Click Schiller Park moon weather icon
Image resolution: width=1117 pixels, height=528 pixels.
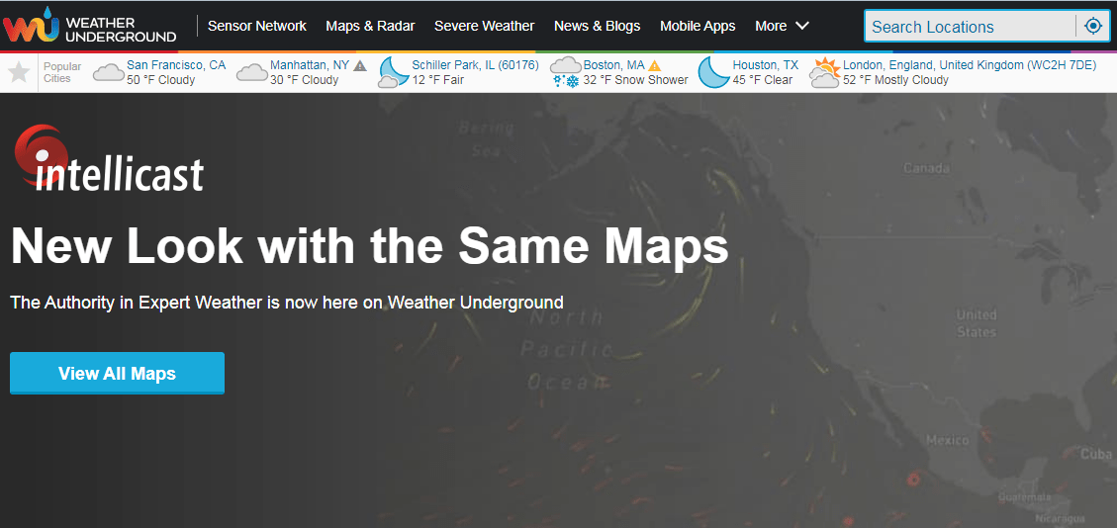[x=394, y=72]
